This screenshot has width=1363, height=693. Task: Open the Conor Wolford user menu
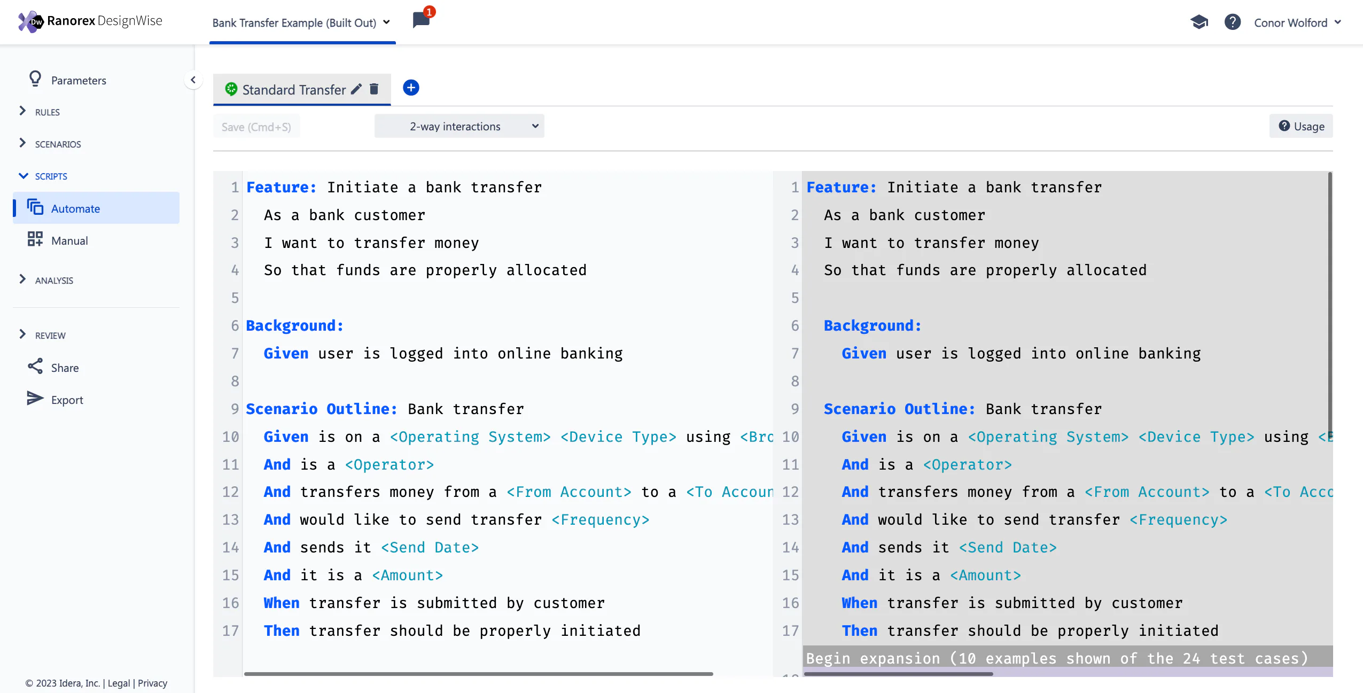[1297, 23]
